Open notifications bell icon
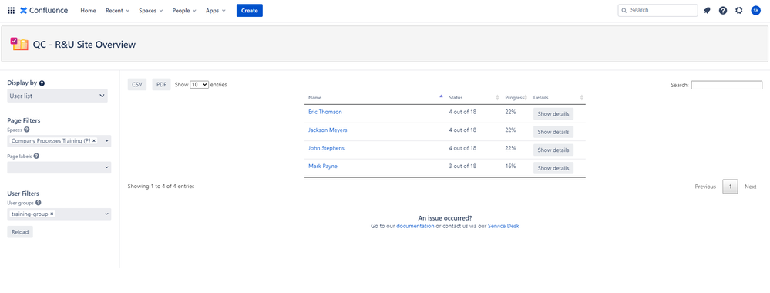The height and width of the screenshot is (293, 770). (707, 10)
